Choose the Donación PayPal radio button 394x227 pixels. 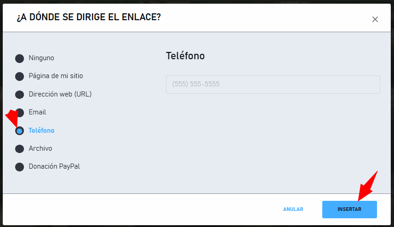(x=20, y=167)
